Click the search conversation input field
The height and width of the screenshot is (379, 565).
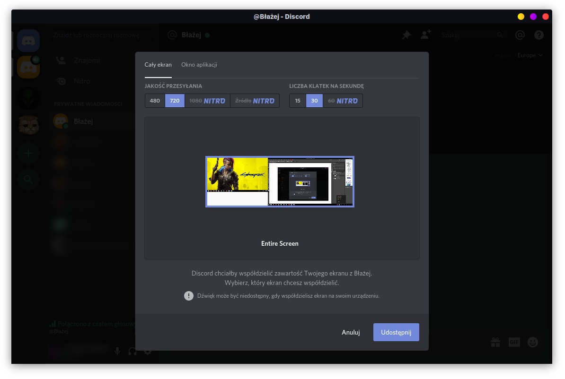(x=102, y=35)
